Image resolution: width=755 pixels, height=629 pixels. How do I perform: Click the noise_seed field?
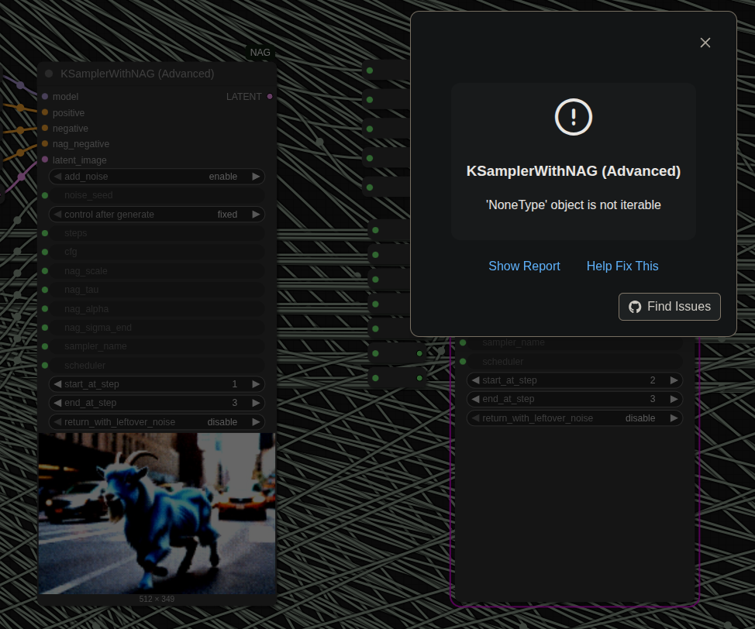tap(157, 195)
